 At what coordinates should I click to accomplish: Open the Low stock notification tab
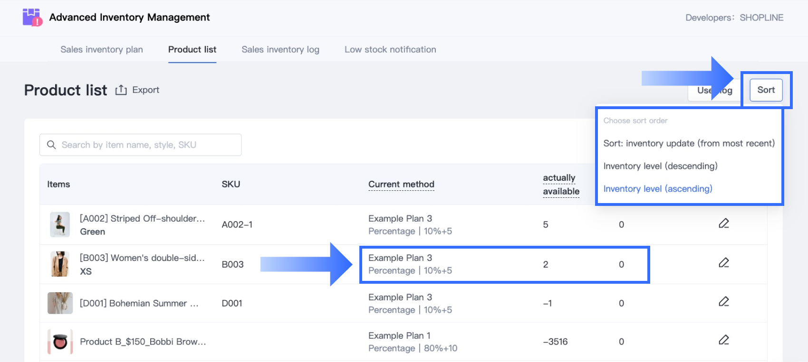[x=390, y=49]
